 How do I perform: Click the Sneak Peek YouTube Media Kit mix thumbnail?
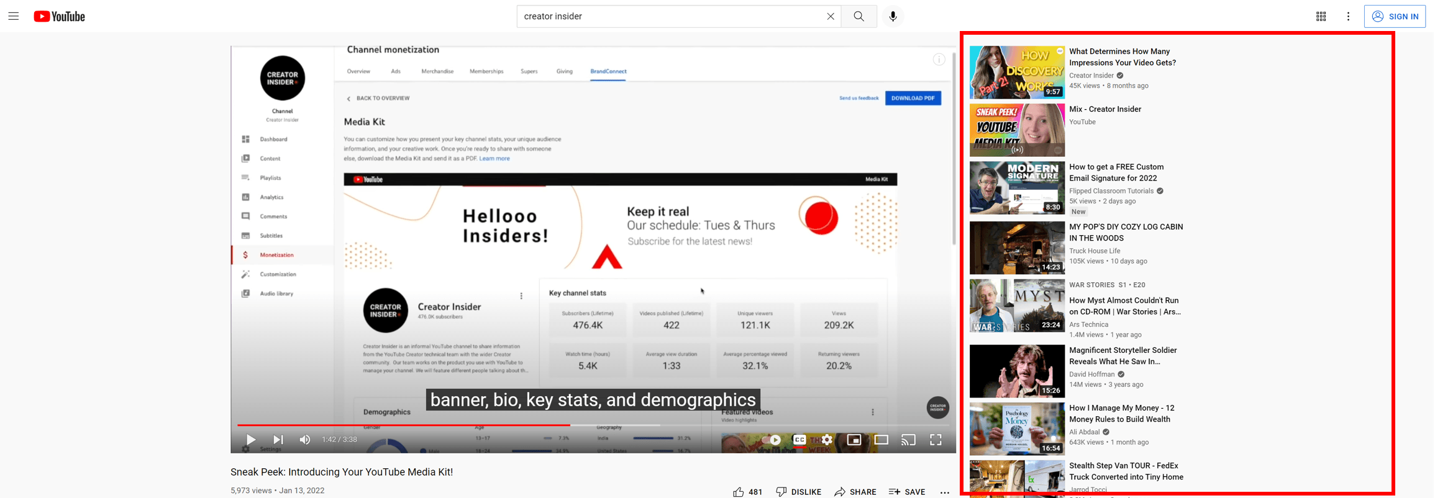[1017, 130]
